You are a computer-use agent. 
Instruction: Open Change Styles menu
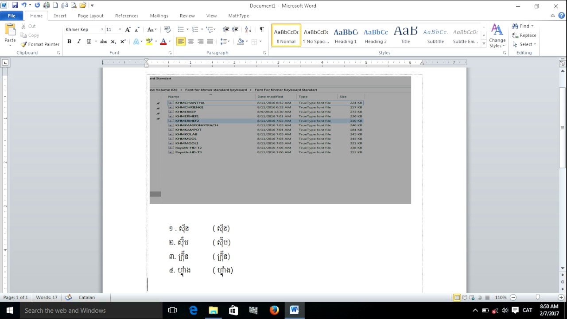[497, 36]
